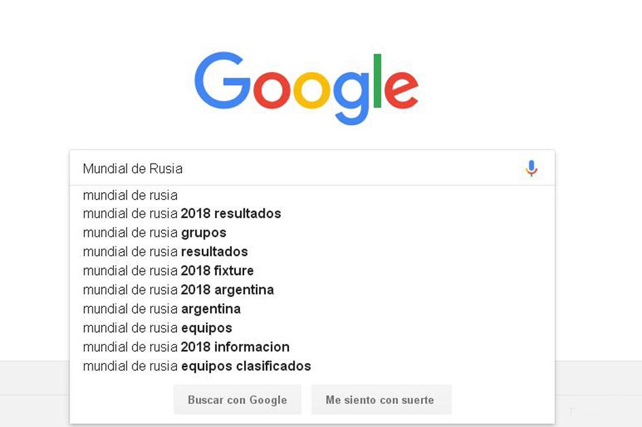
Task: Choose the 'mundial de rusia equipos' suggestion
Action: coord(312,328)
